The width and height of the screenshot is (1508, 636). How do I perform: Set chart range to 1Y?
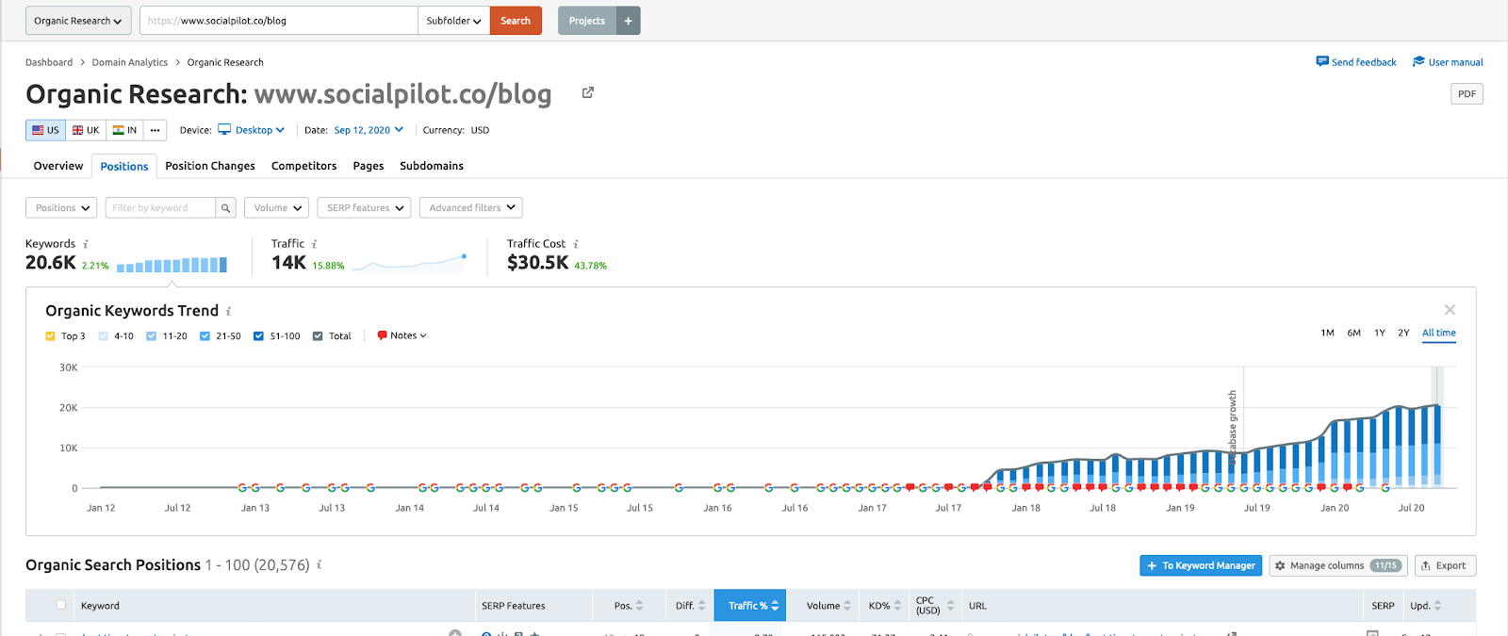tap(1380, 333)
